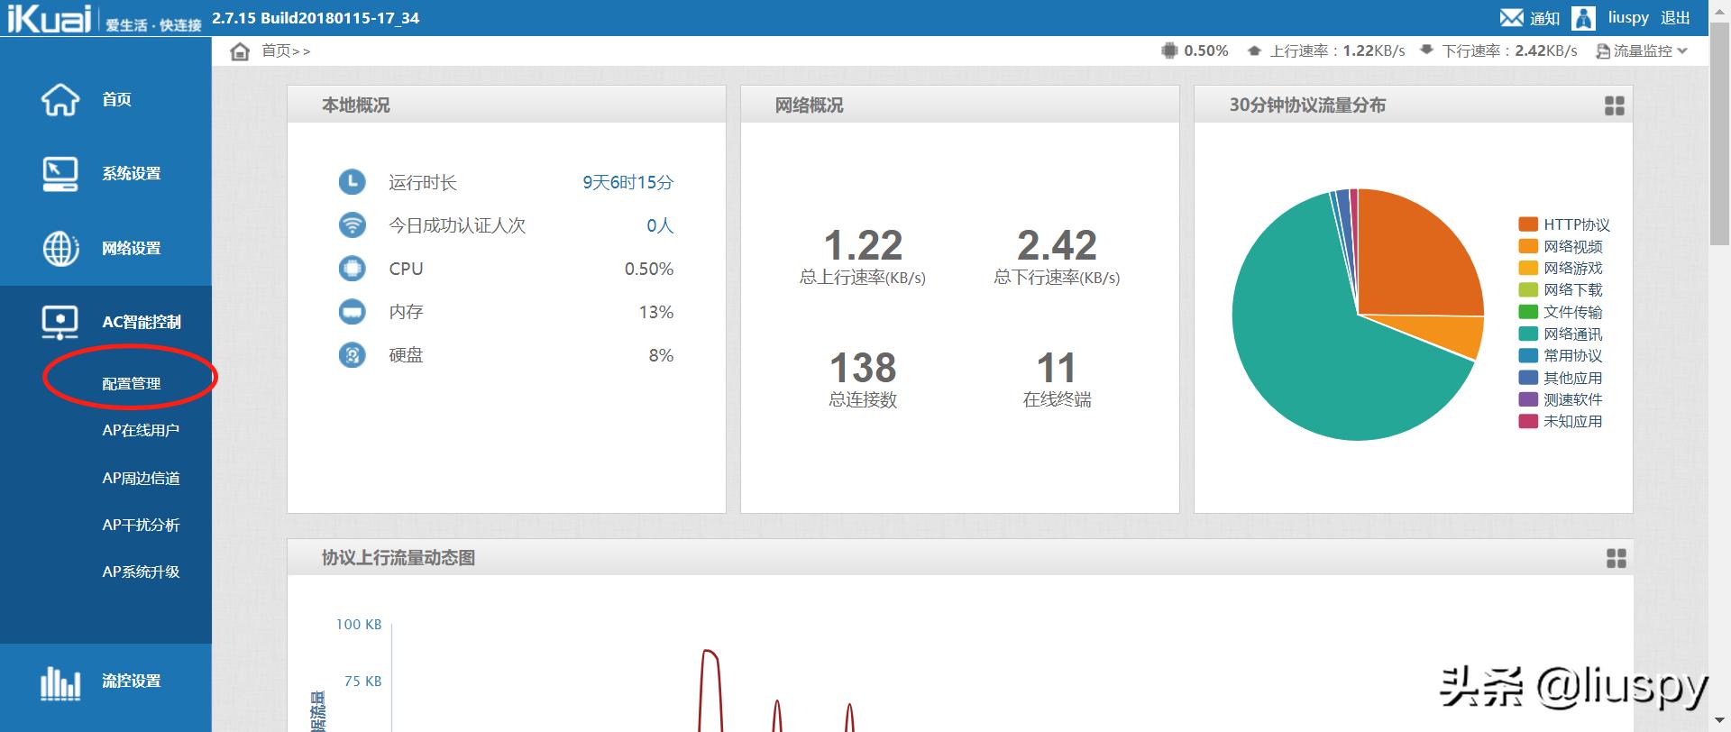Toggle 文件传输 legend swatch
Screen dimensions: 1731x732
coord(1527,312)
